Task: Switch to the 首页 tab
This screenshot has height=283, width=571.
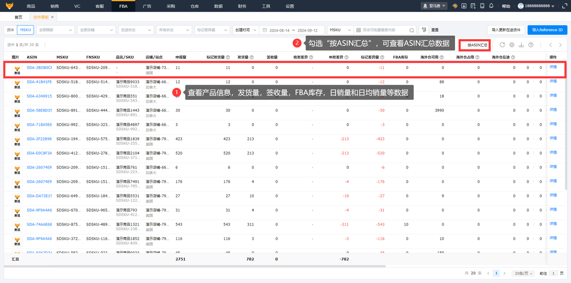Action: (x=18, y=17)
